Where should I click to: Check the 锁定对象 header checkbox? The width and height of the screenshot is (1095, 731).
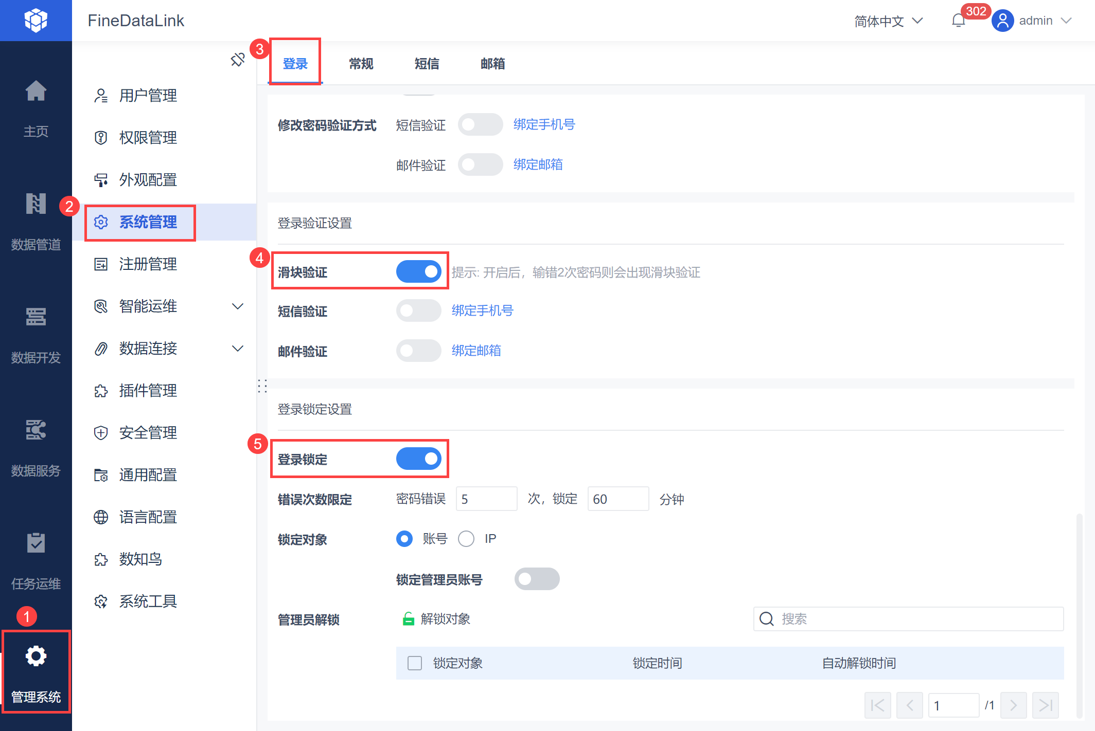(x=415, y=663)
